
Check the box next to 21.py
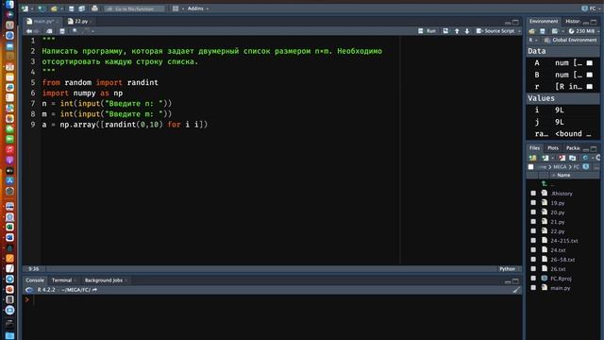click(533, 222)
